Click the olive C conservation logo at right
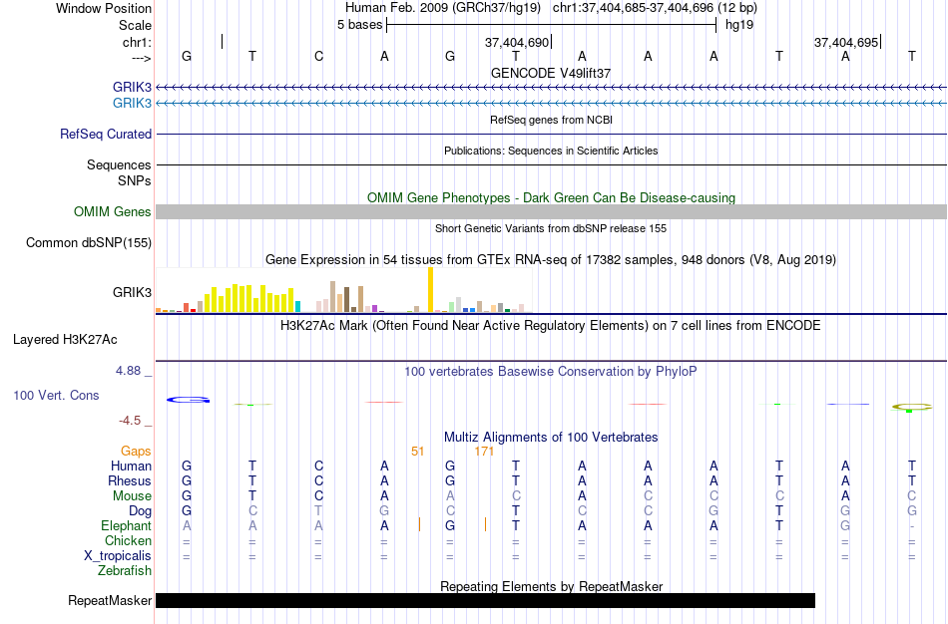 click(x=911, y=407)
